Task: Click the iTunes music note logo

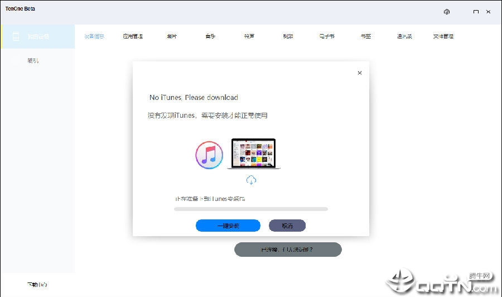Action: tap(209, 155)
